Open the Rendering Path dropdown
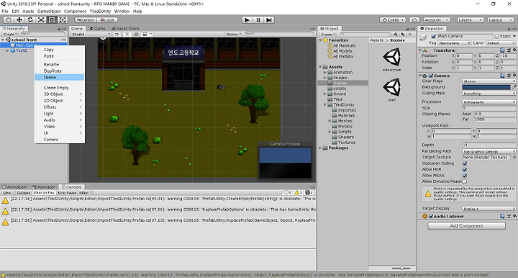The image size is (518, 278). tap(489, 151)
